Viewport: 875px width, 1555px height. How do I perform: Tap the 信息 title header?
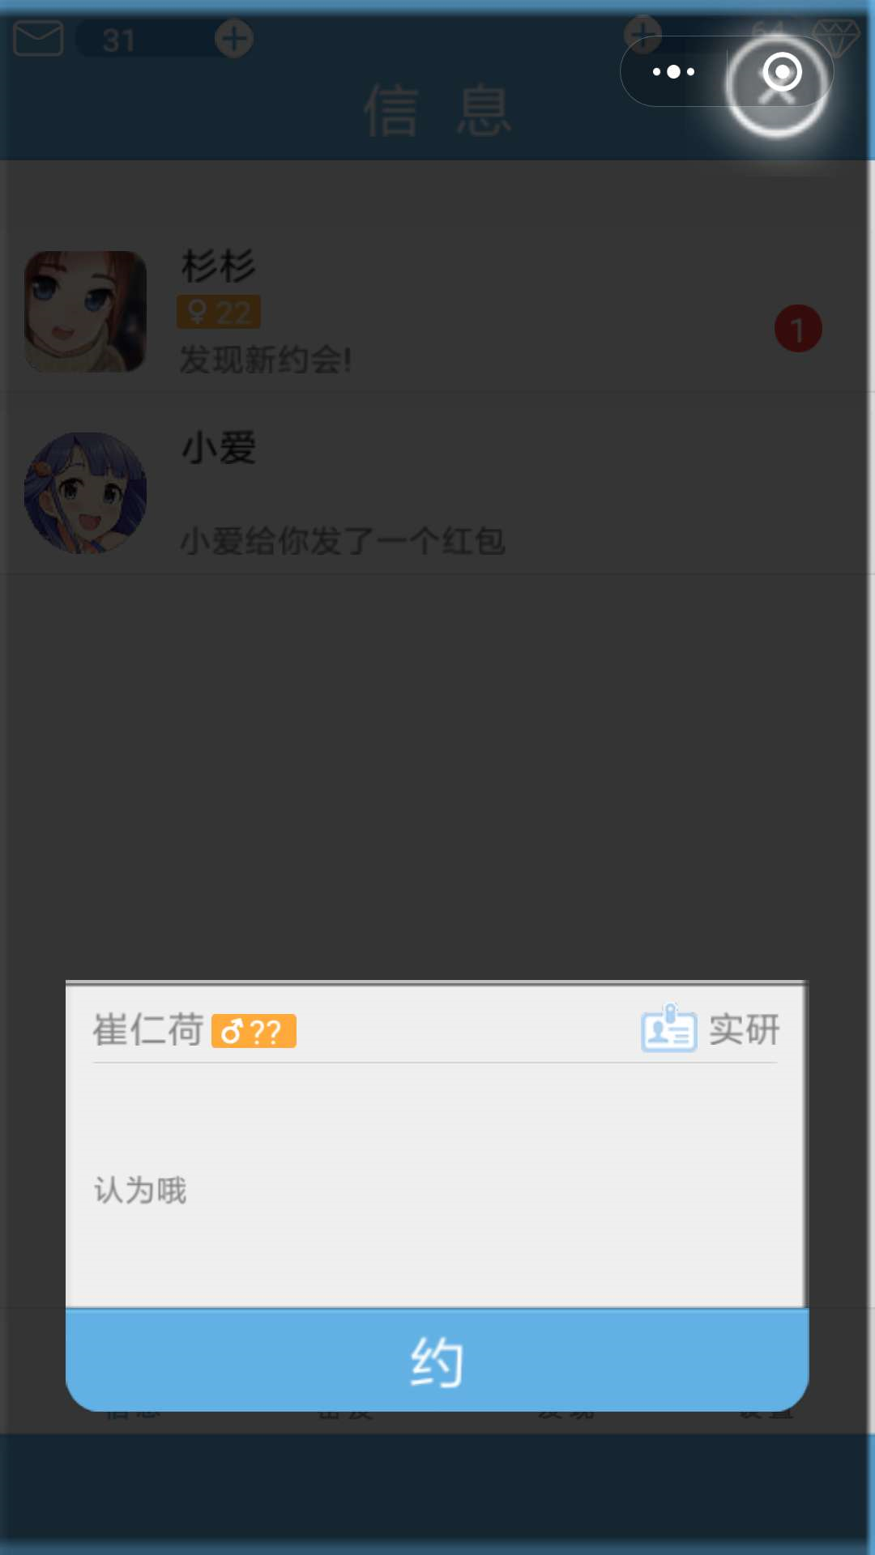click(x=437, y=110)
